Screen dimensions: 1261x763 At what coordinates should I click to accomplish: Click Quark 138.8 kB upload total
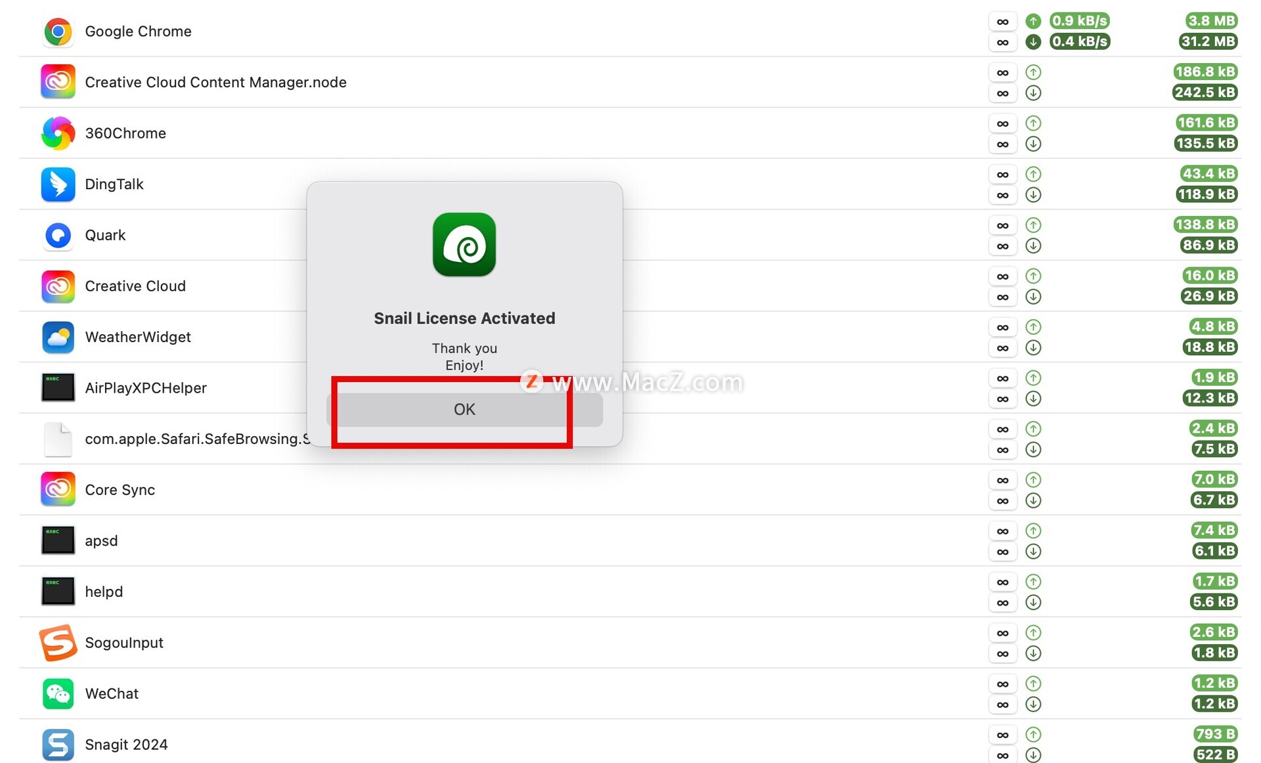point(1206,225)
